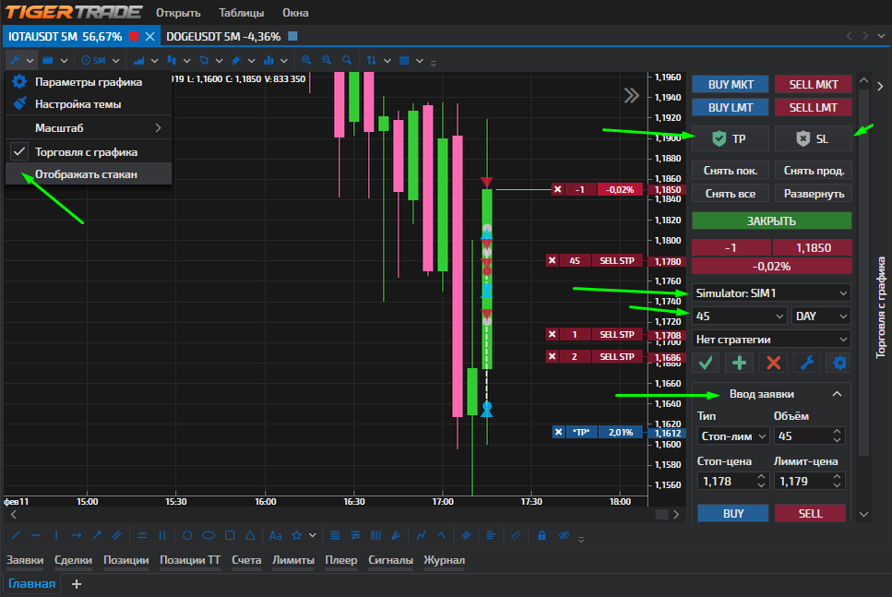The height and width of the screenshot is (597, 892).
Task: Click the pencil drawing tool in top toolbar
Action: pos(236,60)
